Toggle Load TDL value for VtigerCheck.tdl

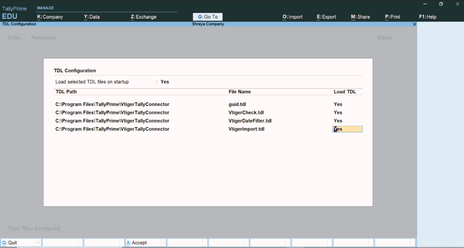pyautogui.click(x=338, y=112)
